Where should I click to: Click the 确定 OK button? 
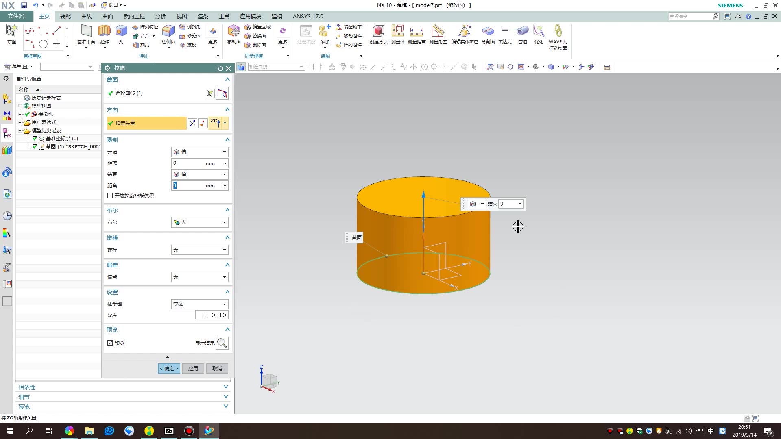[169, 369]
